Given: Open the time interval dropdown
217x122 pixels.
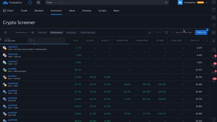Looking at the screenshot, I should coord(158,33).
